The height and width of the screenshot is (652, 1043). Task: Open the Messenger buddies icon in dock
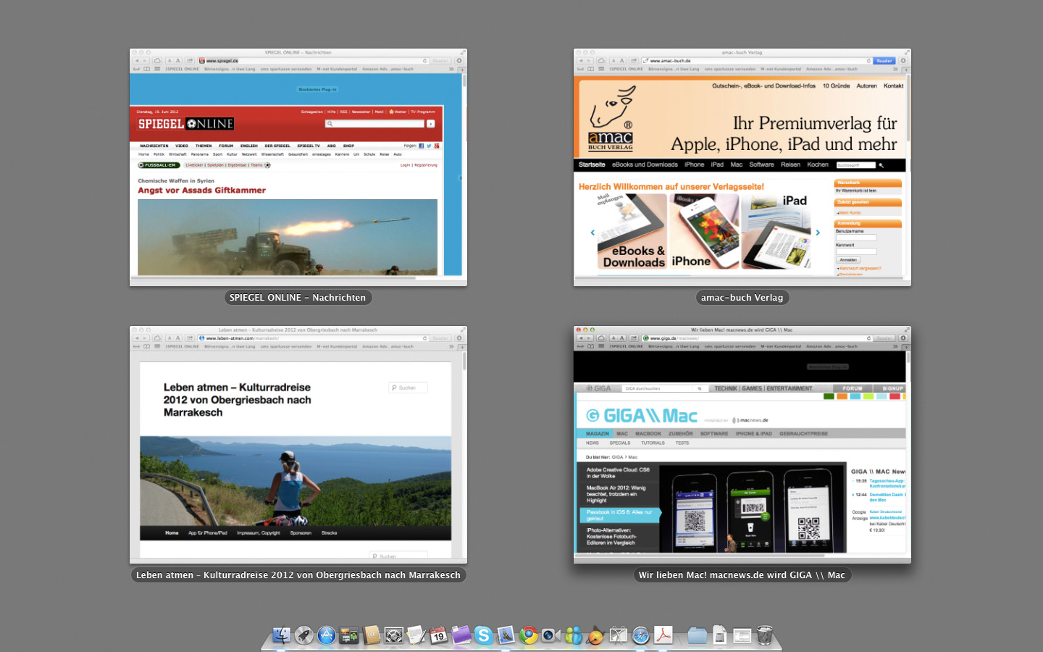pyautogui.click(x=573, y=635)
